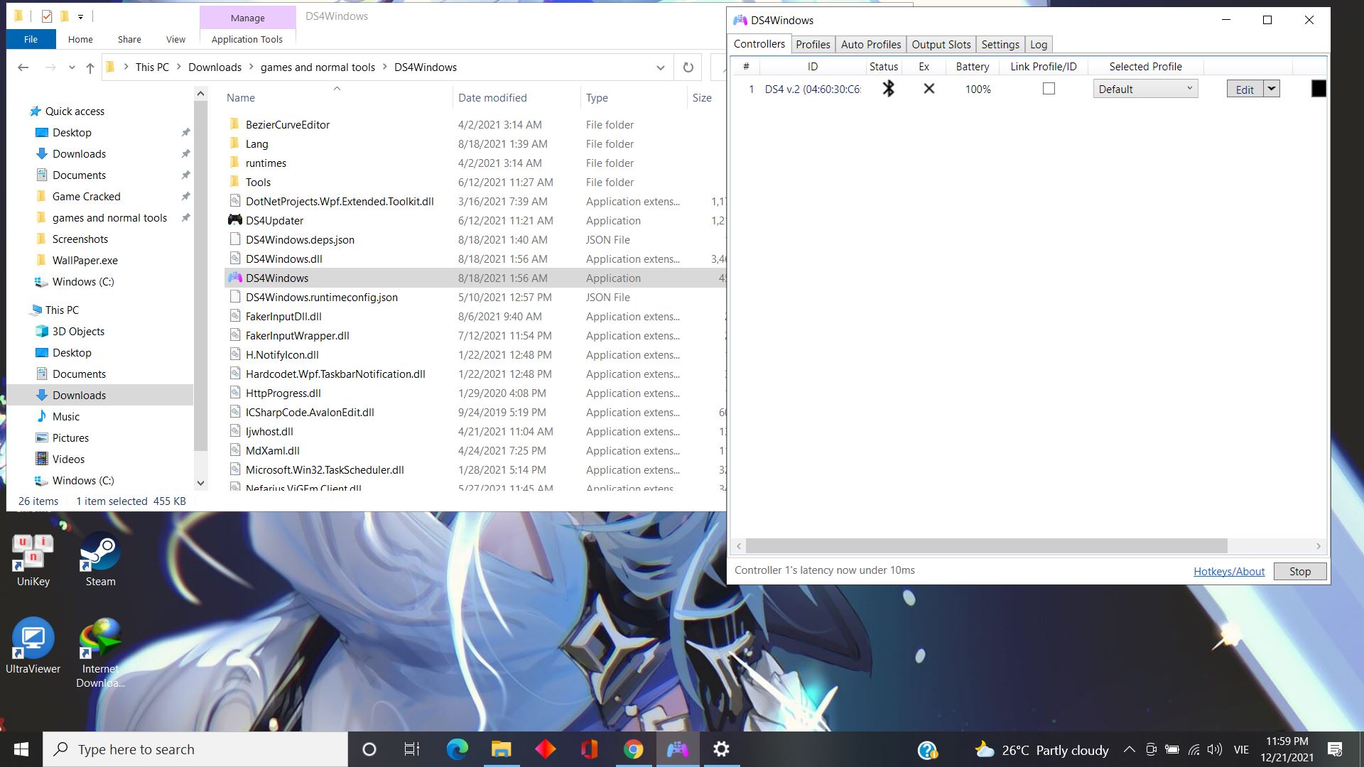This screenshot has height=767, width=1364.
Task: Click the DS4Windows horizontal scrollbar
Action: [986, 545]
